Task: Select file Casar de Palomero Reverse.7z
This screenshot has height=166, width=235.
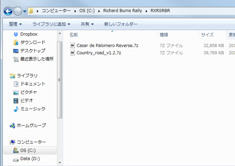Action: pyautogui.click(x=107, y=45)
